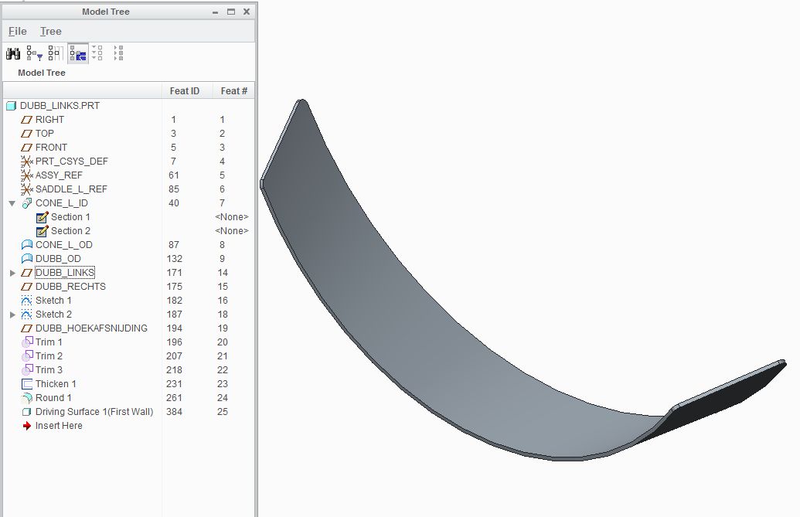Image resolution: width=800 pixels, height=517 pixels.
Task: Open the File menu
Action: (x=17, y=31)
